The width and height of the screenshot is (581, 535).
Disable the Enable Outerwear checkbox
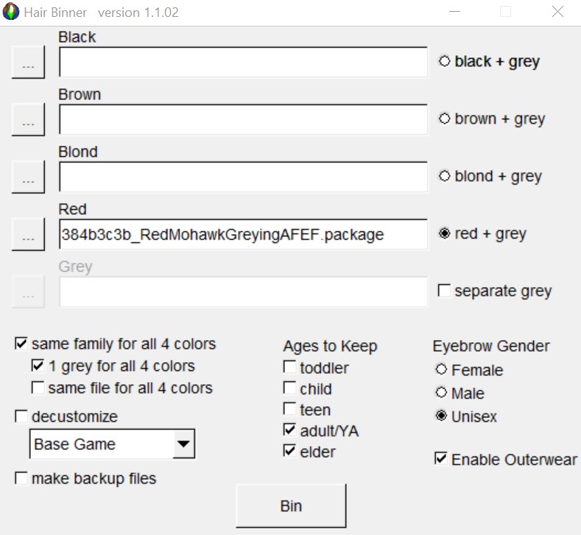coord(441,459)
